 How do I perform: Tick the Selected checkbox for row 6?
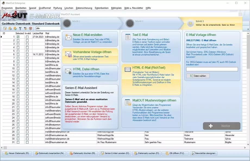click(18, 54)
